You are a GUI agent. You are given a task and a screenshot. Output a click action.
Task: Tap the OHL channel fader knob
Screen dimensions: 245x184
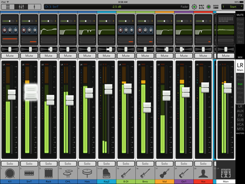70,100
